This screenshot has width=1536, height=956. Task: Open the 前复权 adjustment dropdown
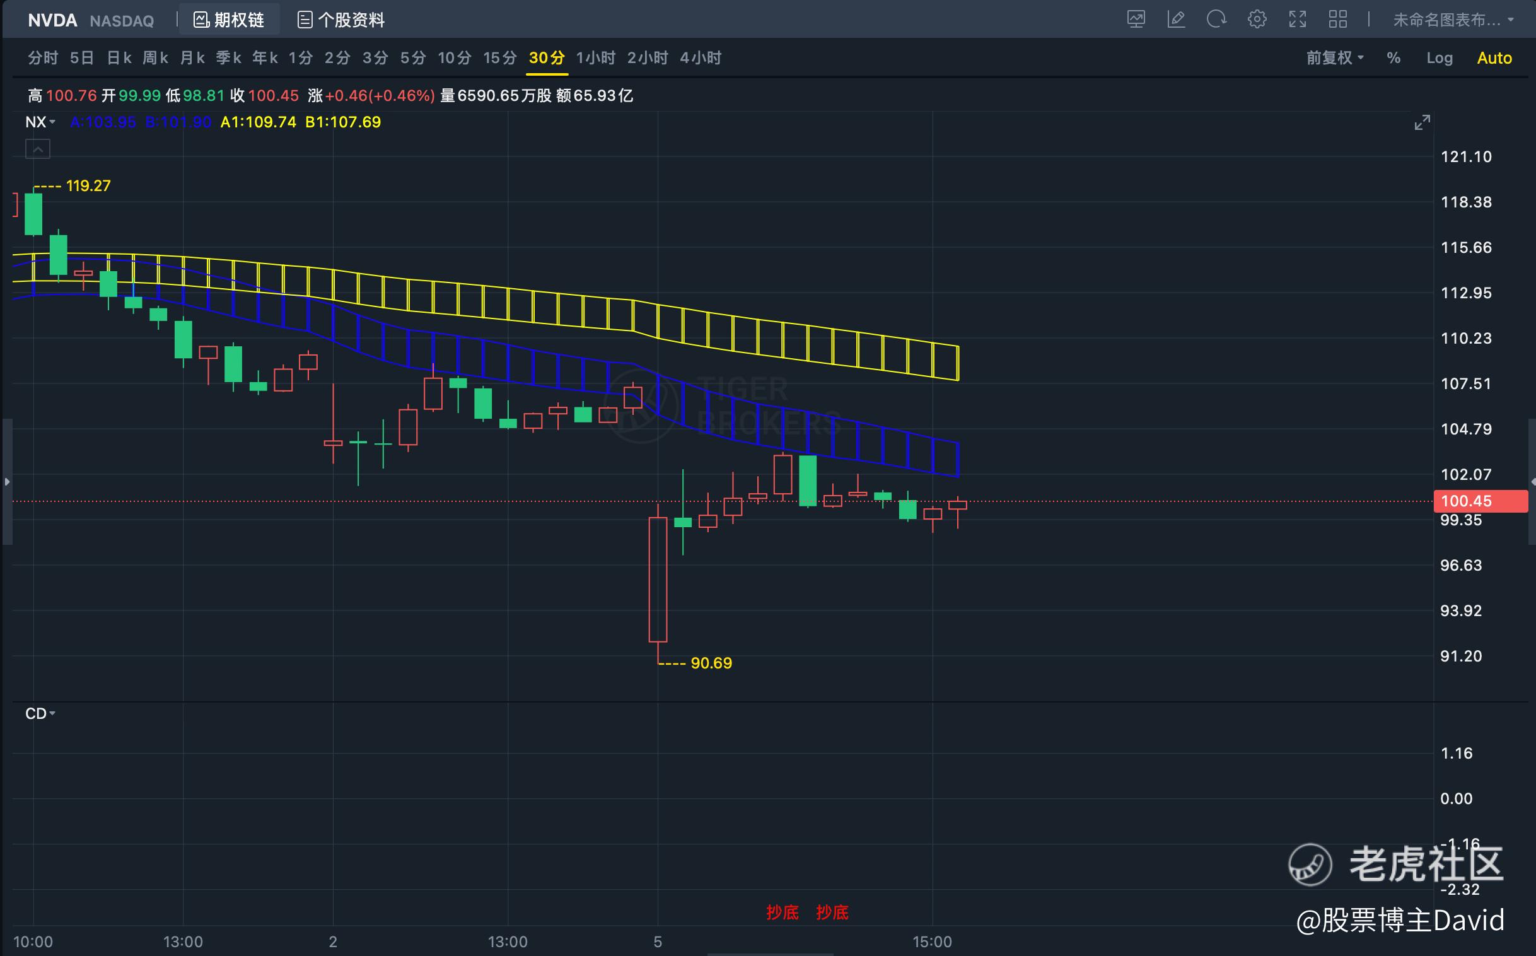coord(1334,58)
